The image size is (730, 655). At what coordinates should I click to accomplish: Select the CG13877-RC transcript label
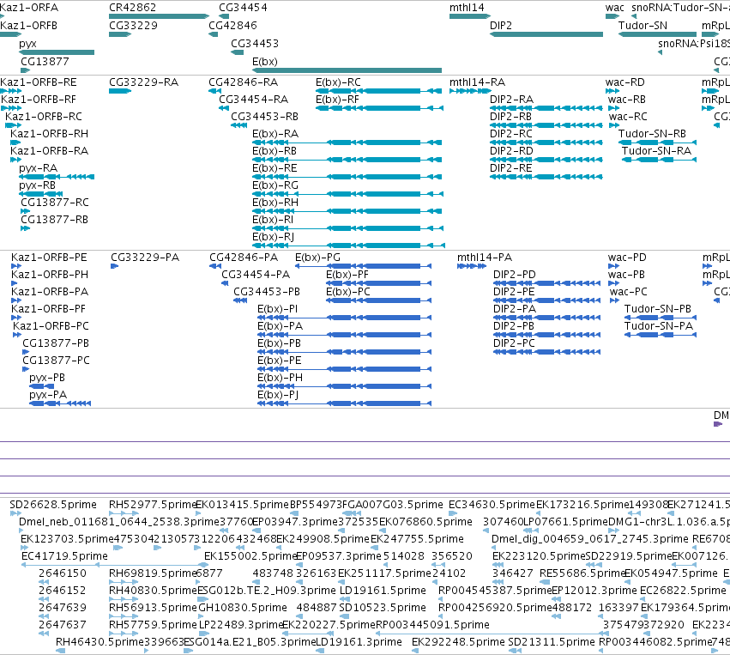[54, 203]
